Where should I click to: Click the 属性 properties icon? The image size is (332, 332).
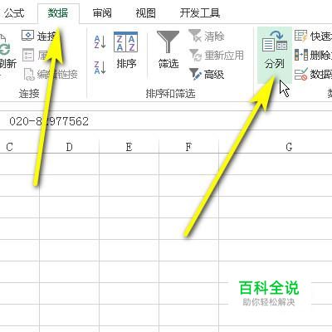pos(28,55)
